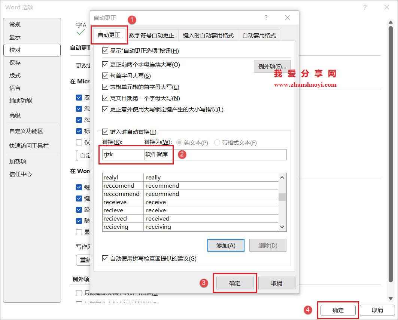The width and height of the screenshot is (398, 320).
Task: Open 快速访问工具栏 category
Action: click(32, 145)
